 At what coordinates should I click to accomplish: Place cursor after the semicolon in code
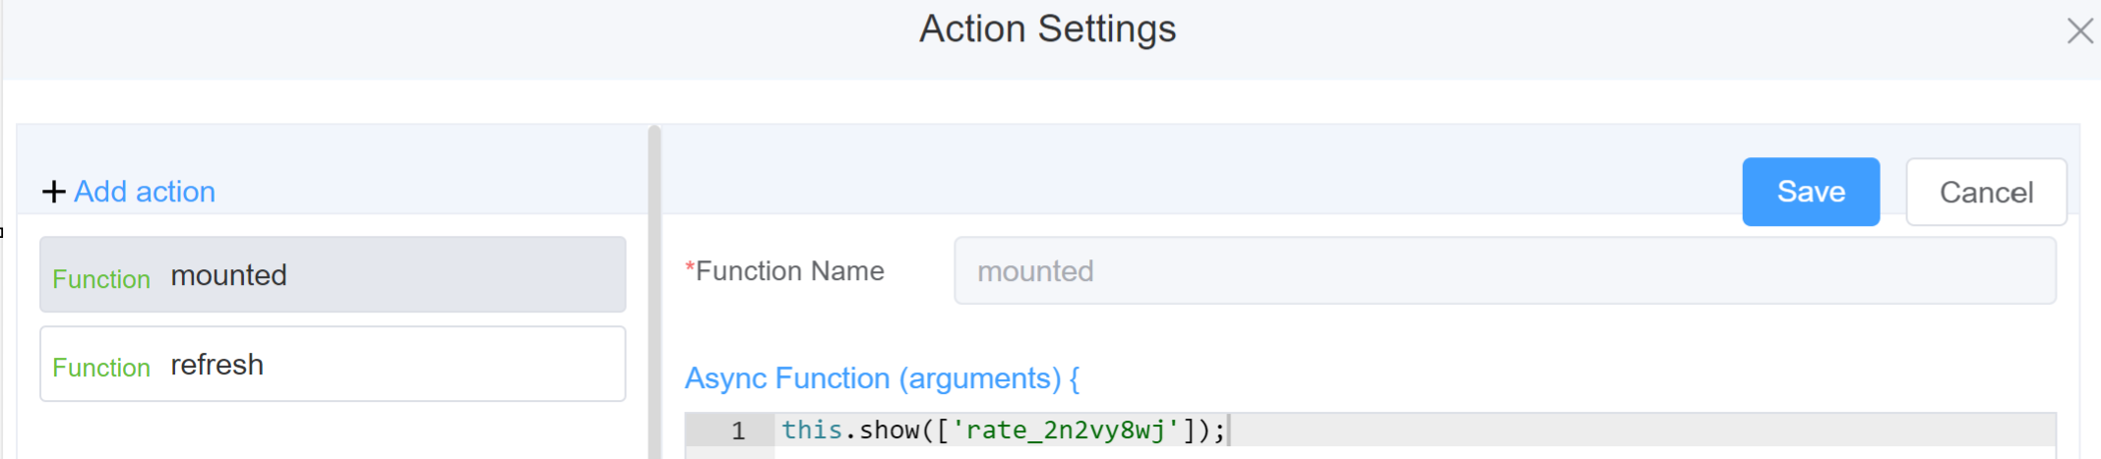[x=1226, y=430]
